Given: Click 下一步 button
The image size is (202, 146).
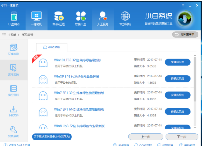Looking at the screenshot, I should pyautogui.click(x=182, y=137).
